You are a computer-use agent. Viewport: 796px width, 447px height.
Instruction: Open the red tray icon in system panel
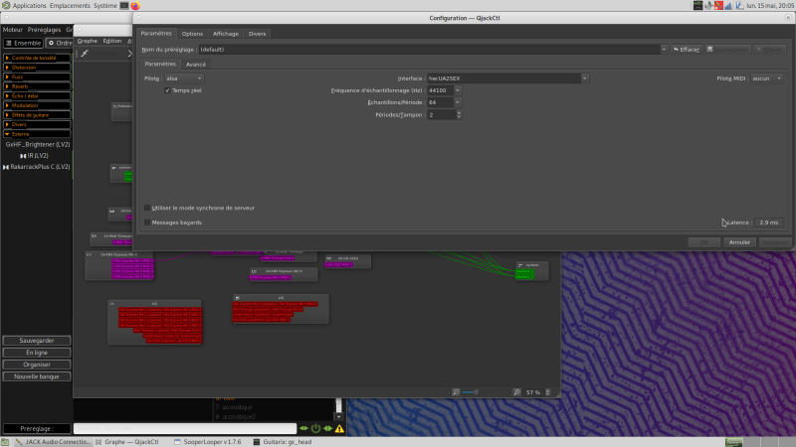point(718,6)
